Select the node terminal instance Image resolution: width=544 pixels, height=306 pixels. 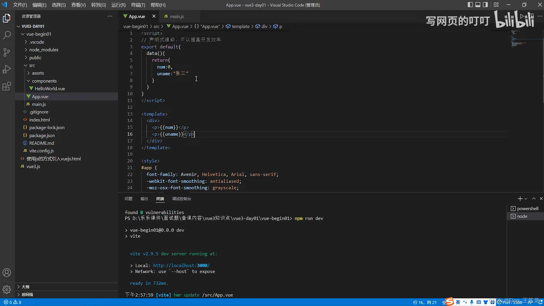pyautogui.click(x=525, y=216)
